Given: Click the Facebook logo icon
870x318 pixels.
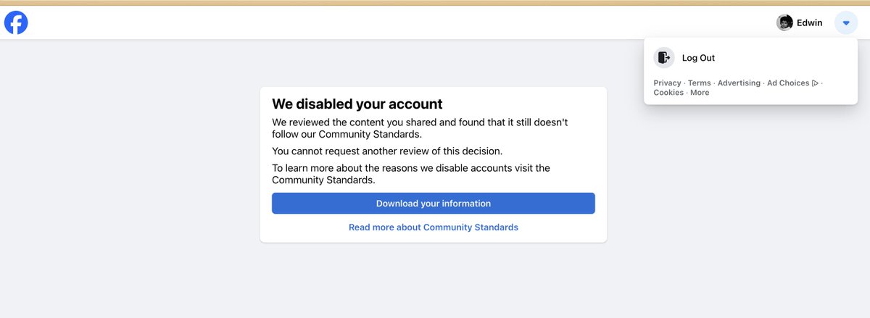Looking at the screenshot, I should click(16, 22).
